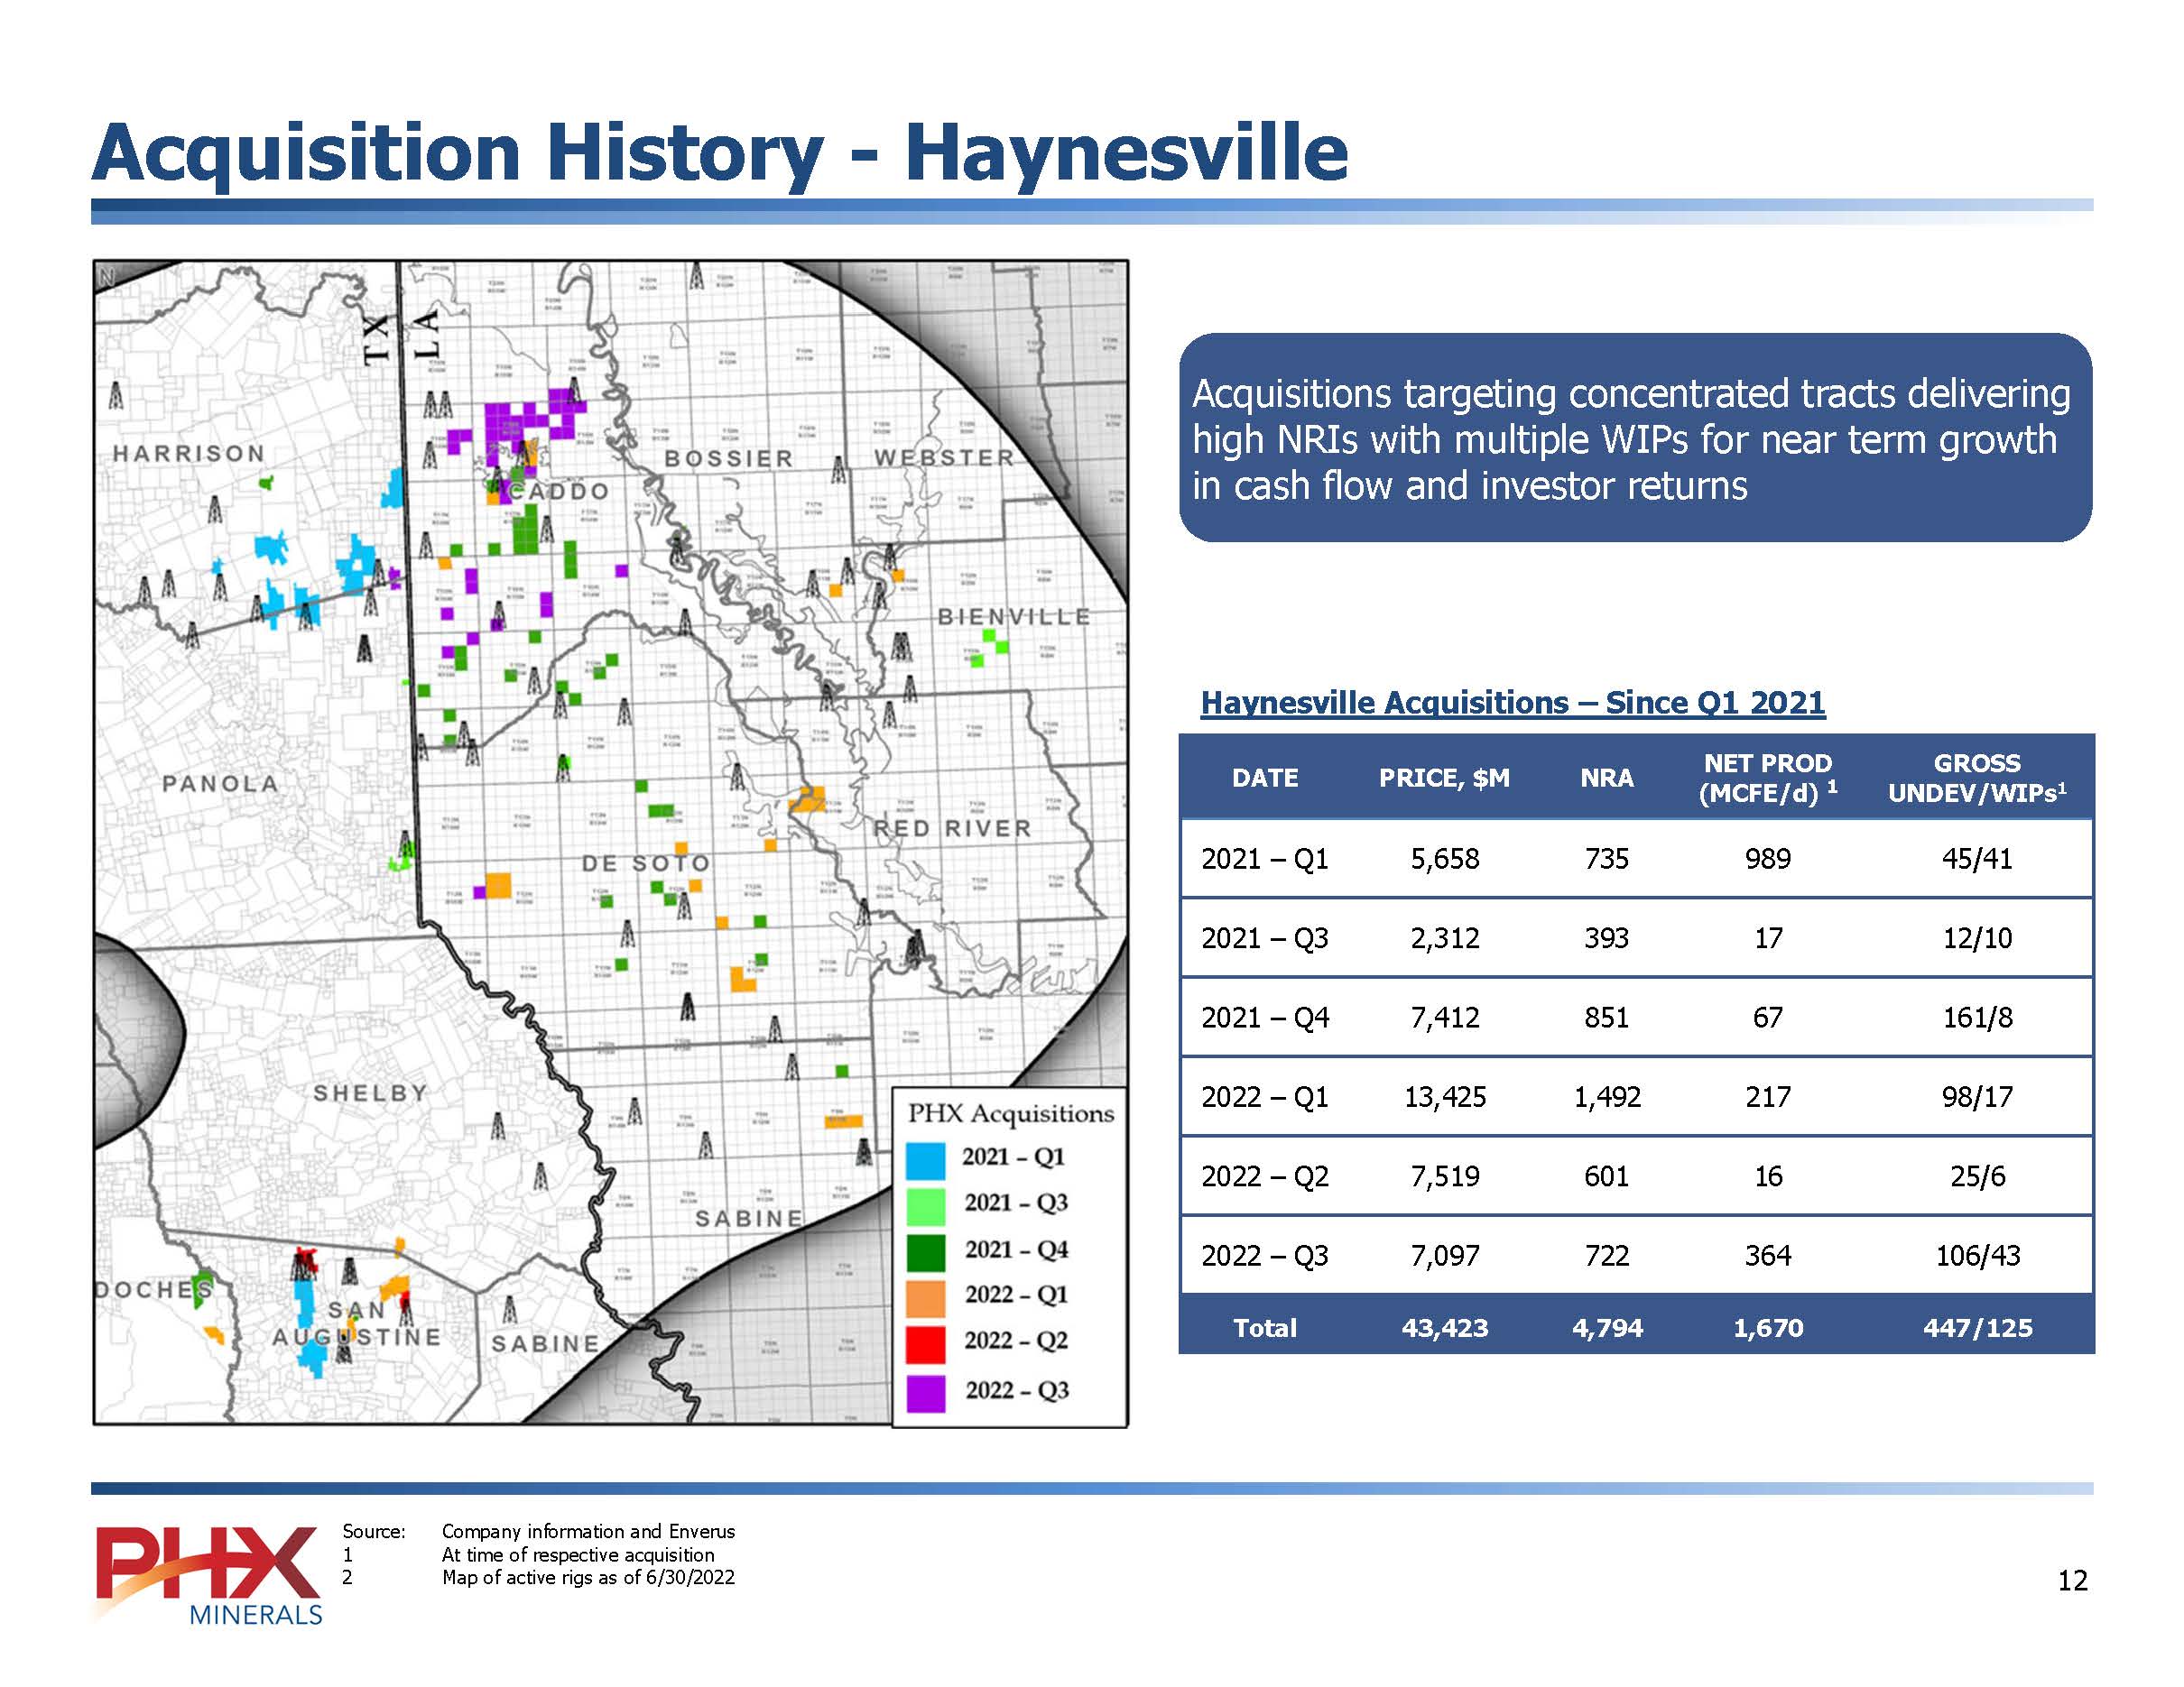The width and height of the screenshot is (2184, 1687).
Task: Click the page number 12
Action: tap(2072, 1580)
